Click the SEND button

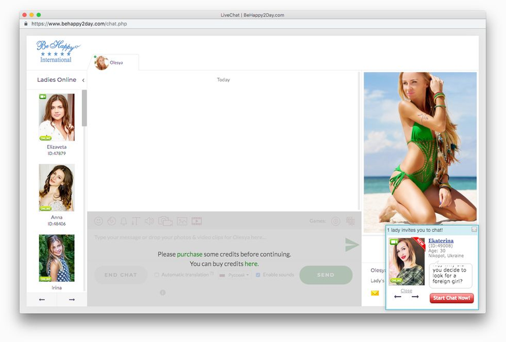point(326,275)
